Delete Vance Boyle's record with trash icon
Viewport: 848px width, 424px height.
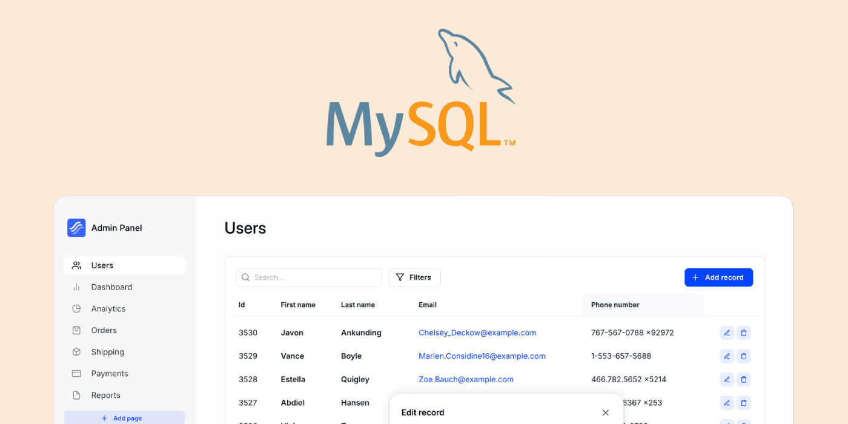[744, 356]
